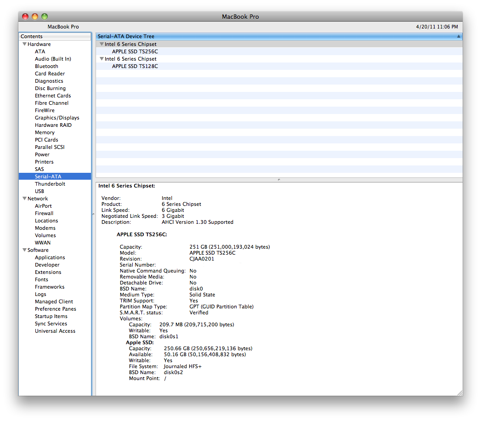Select APPLE SSD TS256C device row
Viewport: 481px width, 421px height.
[279, 51]
